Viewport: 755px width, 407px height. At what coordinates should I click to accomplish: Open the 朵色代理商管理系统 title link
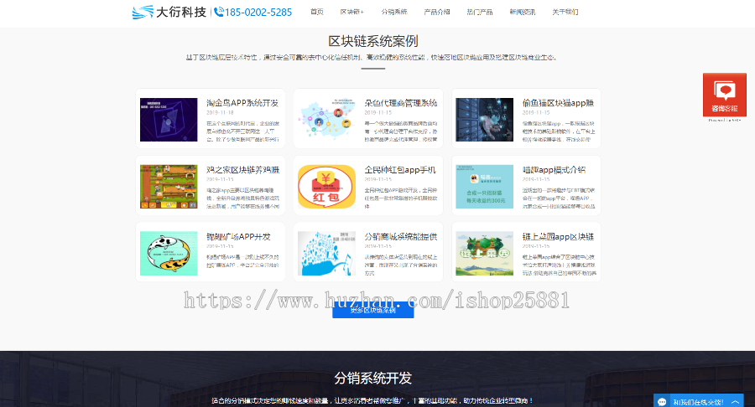pyautogui.click(x=401, y=103)
